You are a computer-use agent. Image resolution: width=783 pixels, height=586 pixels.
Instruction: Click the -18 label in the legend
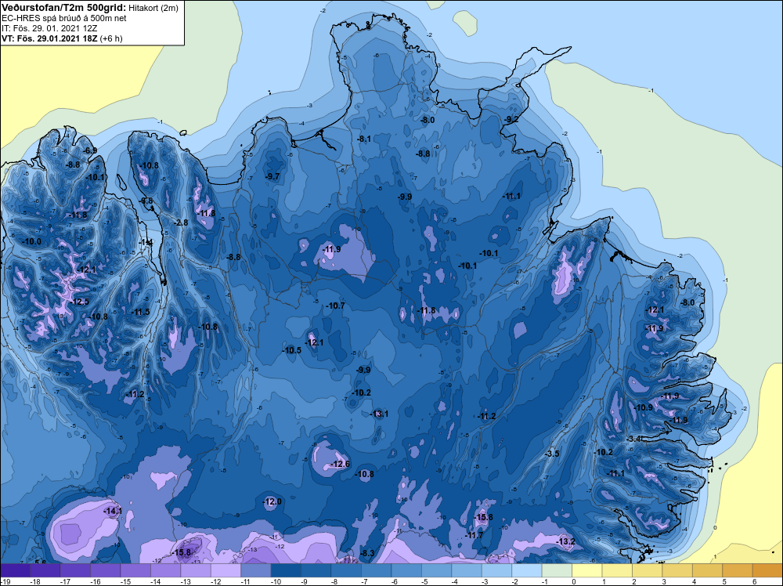pyautogui.click(x=35, y=582)
